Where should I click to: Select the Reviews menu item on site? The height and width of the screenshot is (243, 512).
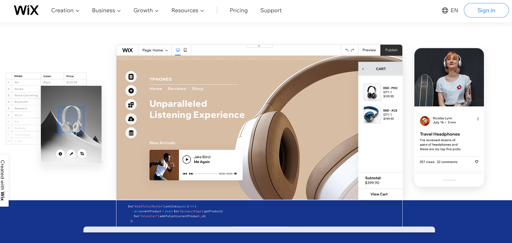[177, 89]
